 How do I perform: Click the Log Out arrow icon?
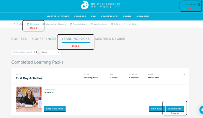pos(125,24)
